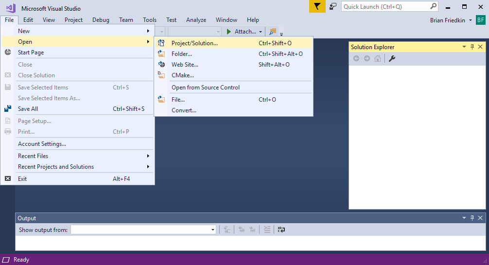
Task: Click the Solution Explorer Forward arrow icon
Action: pos(367,58)
